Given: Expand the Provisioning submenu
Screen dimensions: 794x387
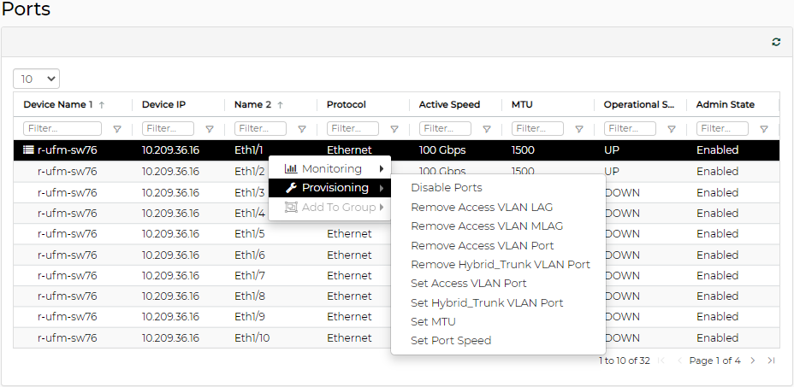Looking at the screenshot, I should pos(330,188).
